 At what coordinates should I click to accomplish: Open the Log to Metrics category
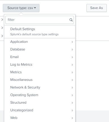[x=40, y=65]
